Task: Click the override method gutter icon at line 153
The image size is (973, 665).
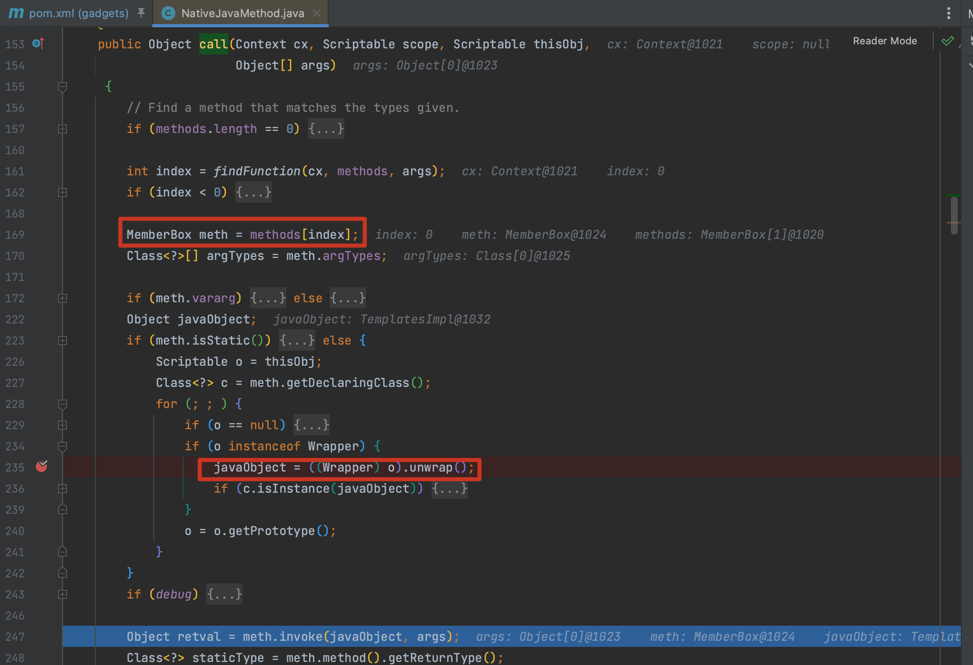Action: coord(38,44)
